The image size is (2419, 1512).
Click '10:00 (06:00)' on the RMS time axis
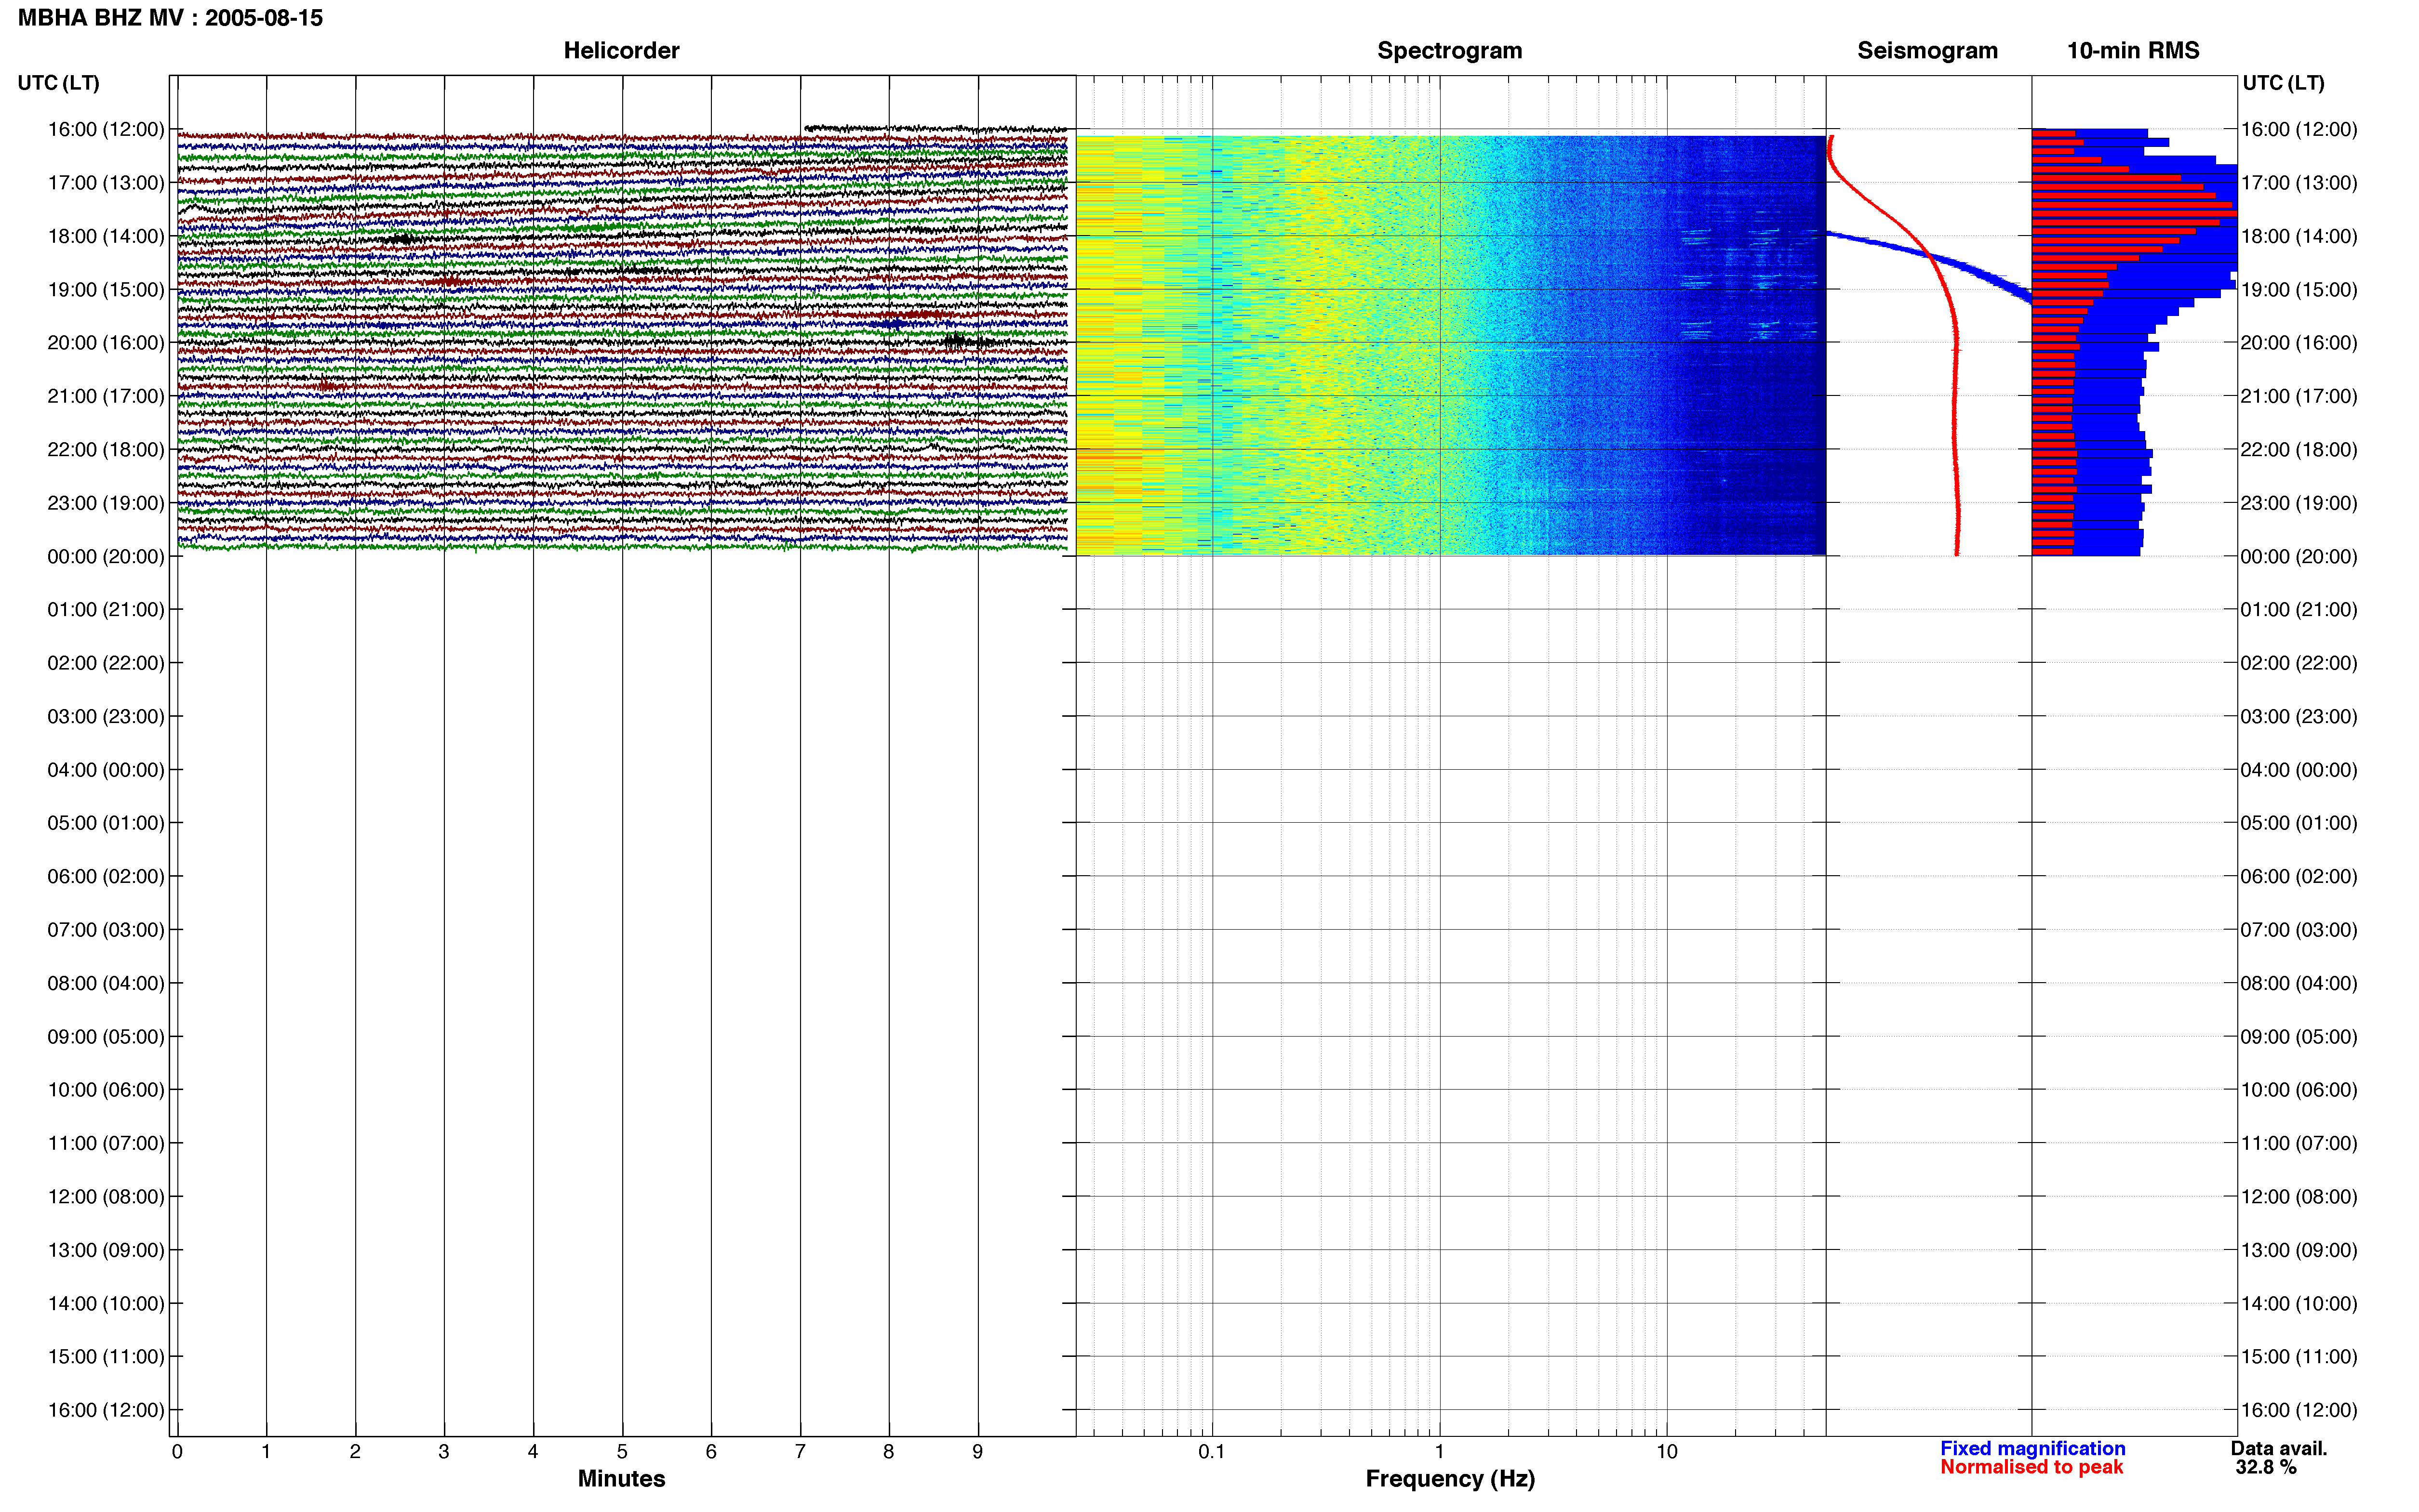click(2299, 1090)
